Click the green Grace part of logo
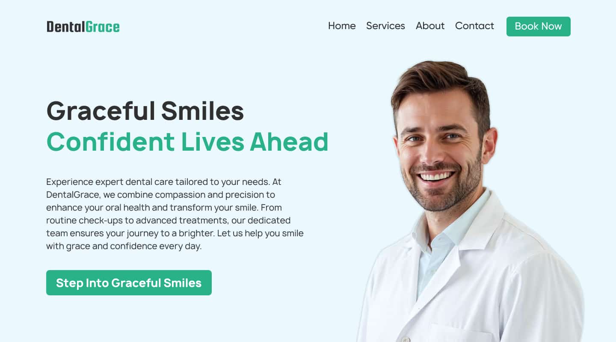The image size is (616, 342). click(102, 27)
